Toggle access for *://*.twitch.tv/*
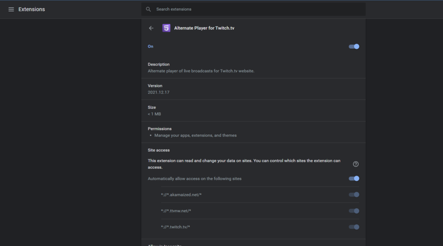Screen dimensions: 443x246 (x=354, y=227)
